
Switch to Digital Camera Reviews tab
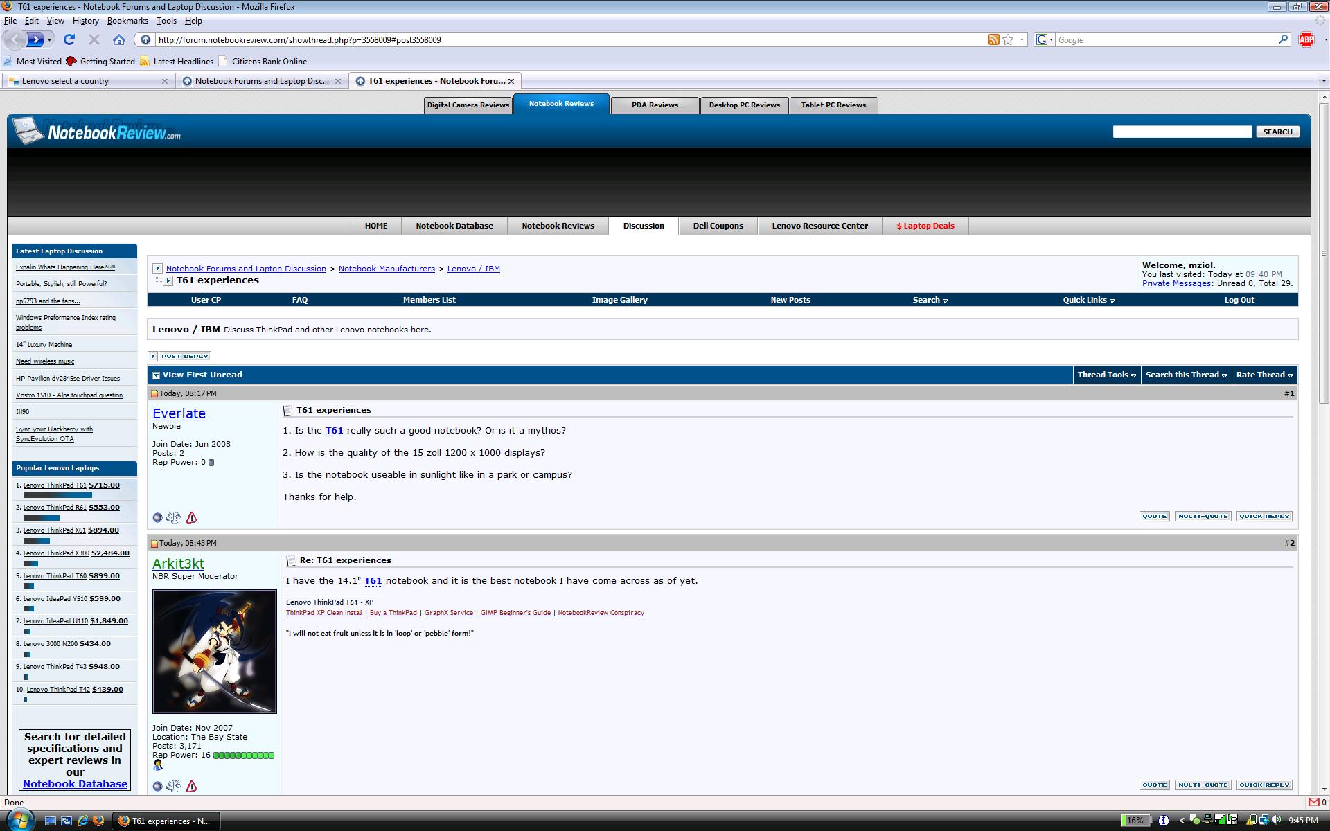468,105
